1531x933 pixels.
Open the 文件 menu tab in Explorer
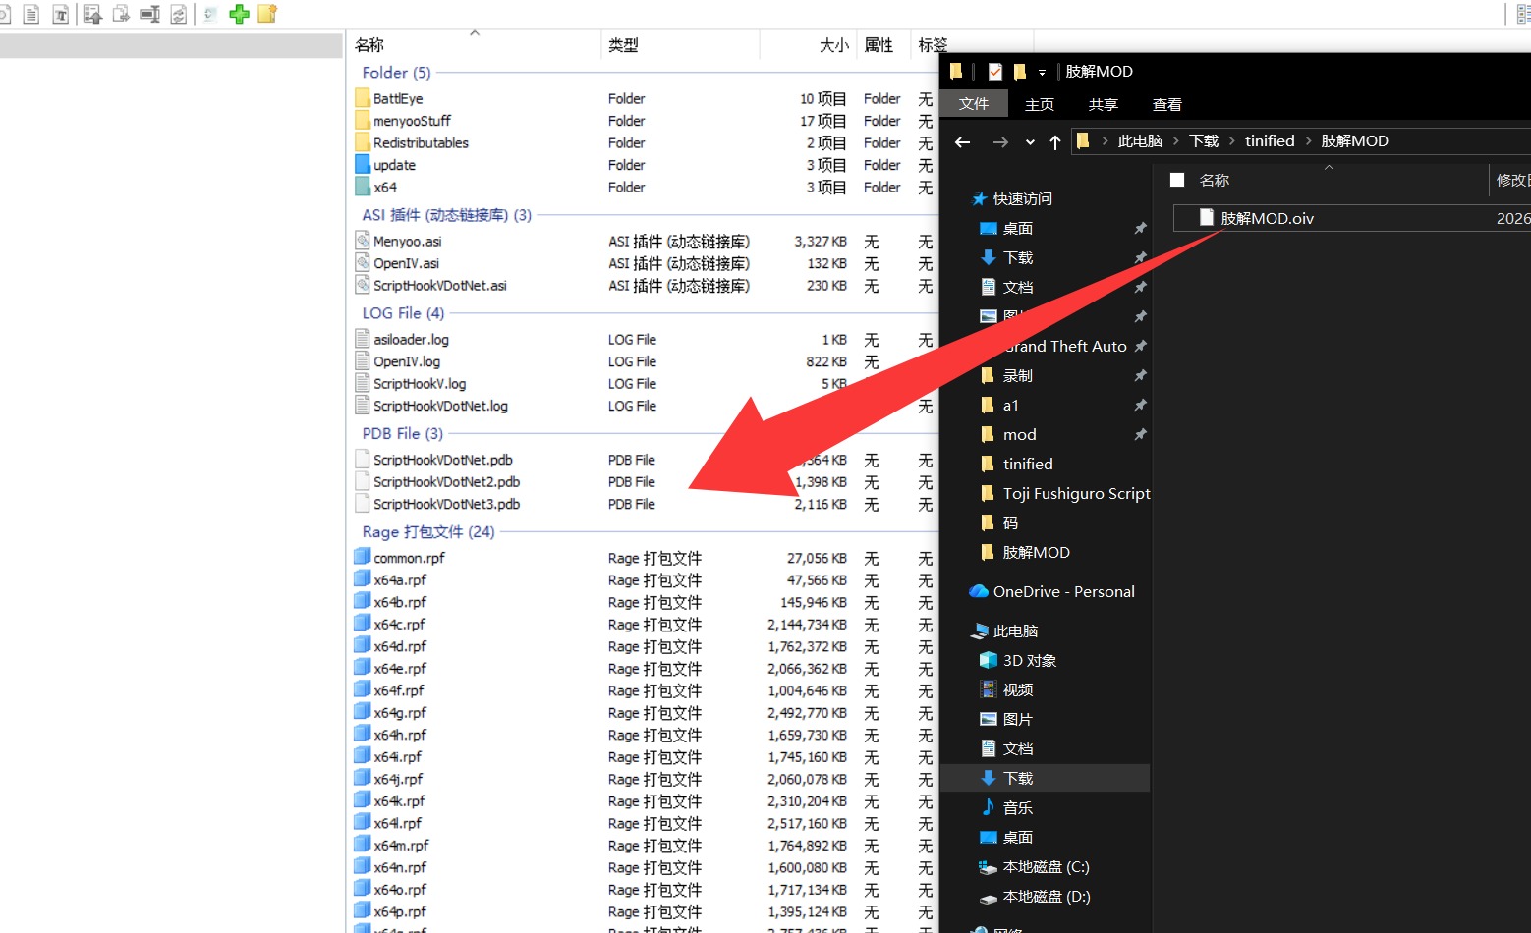tap(974, 104)
